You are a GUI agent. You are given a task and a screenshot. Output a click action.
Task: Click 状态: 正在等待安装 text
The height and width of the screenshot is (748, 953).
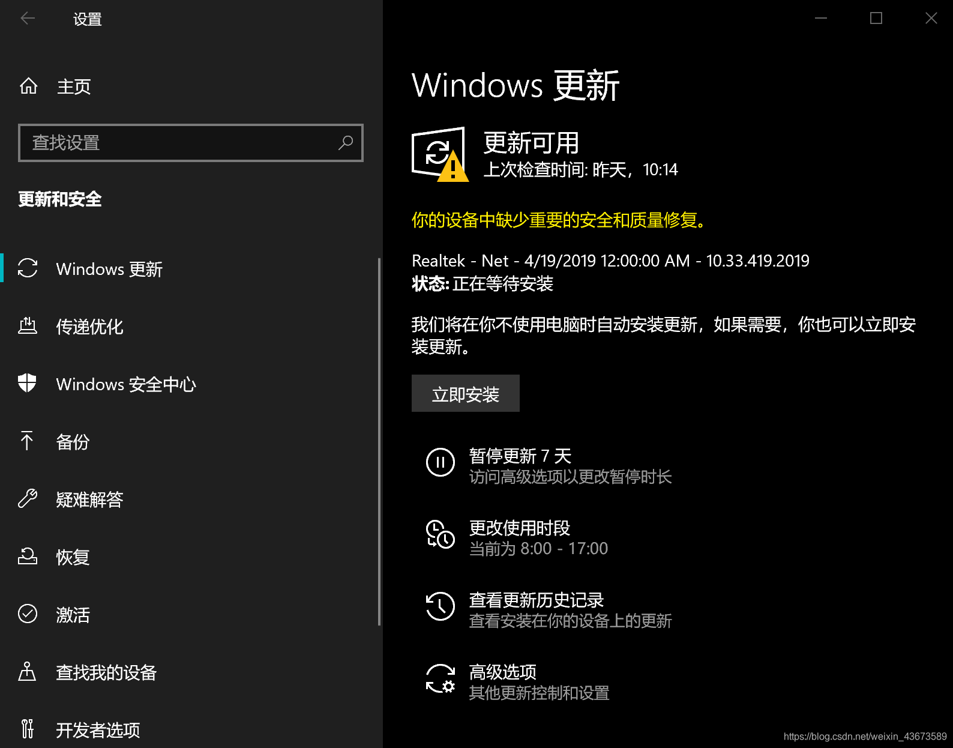point(483,283)
